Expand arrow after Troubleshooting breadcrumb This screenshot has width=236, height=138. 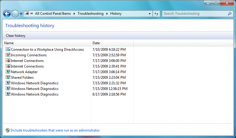coord(107,14)
